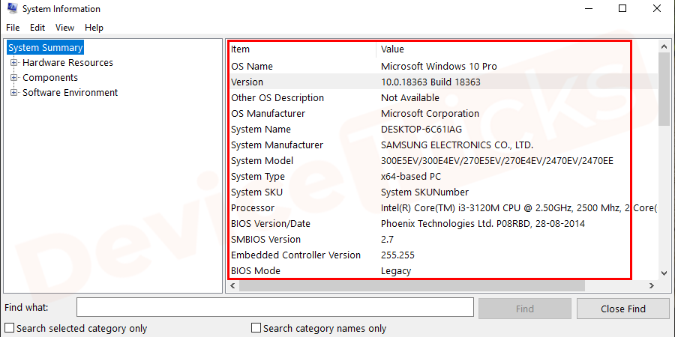The image size is (675, 337).
Task: Click the Close Find button
Action: click(623, 309)
